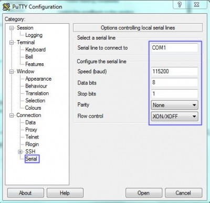This screenshot has height=203, width=210.
Task: Open the Keyboard settings category
Action: click(x=36, y=50)
